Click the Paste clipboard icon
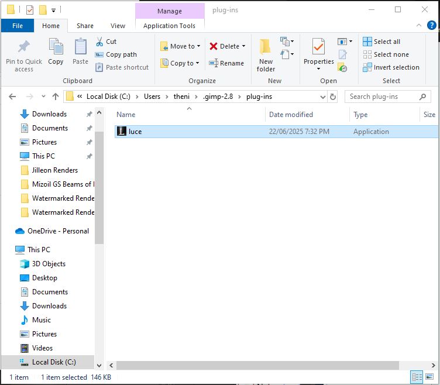The image size is (440, 385). coord(80,47)
